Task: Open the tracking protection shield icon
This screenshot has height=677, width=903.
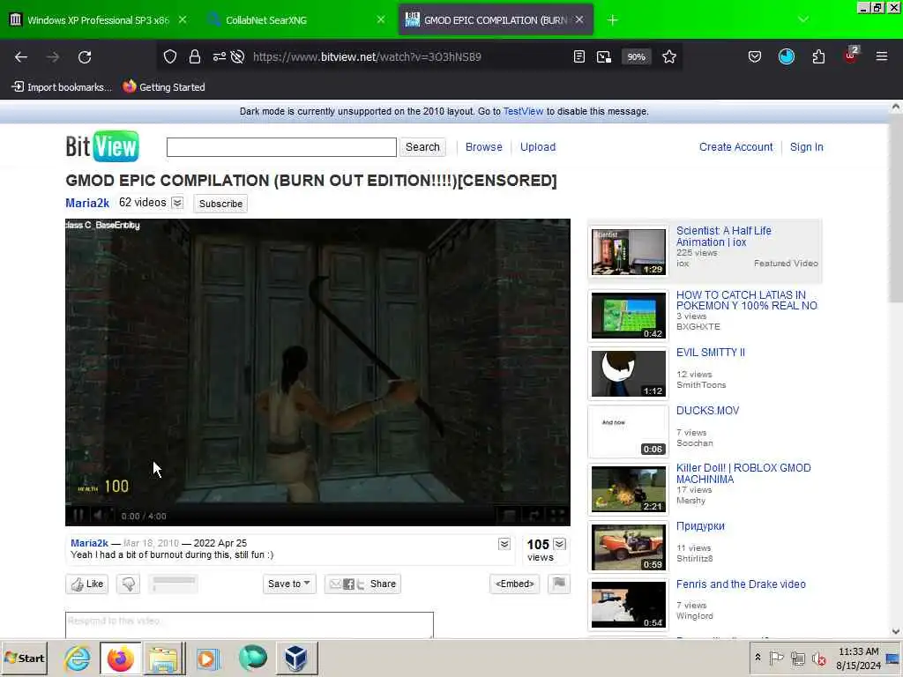Action: pyautogui.click(x=170, y=57)
